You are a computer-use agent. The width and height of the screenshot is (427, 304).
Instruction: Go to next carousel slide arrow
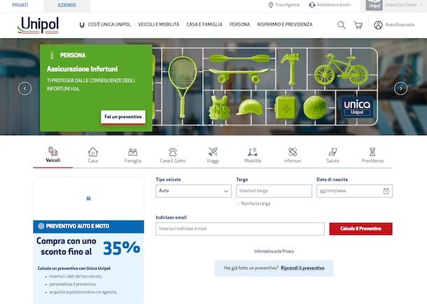[x=400, y=88]
